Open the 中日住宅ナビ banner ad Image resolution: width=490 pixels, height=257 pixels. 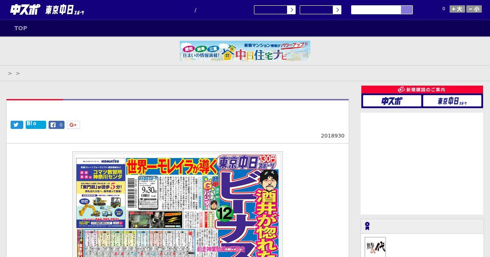pos(245,51)
